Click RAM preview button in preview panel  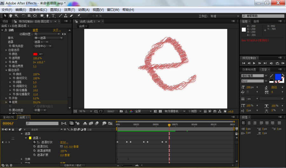click(283, 63)
